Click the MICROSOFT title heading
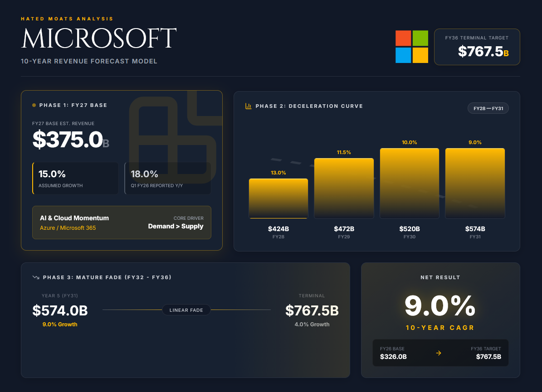 pyautogui.click(x=99, y=39)
